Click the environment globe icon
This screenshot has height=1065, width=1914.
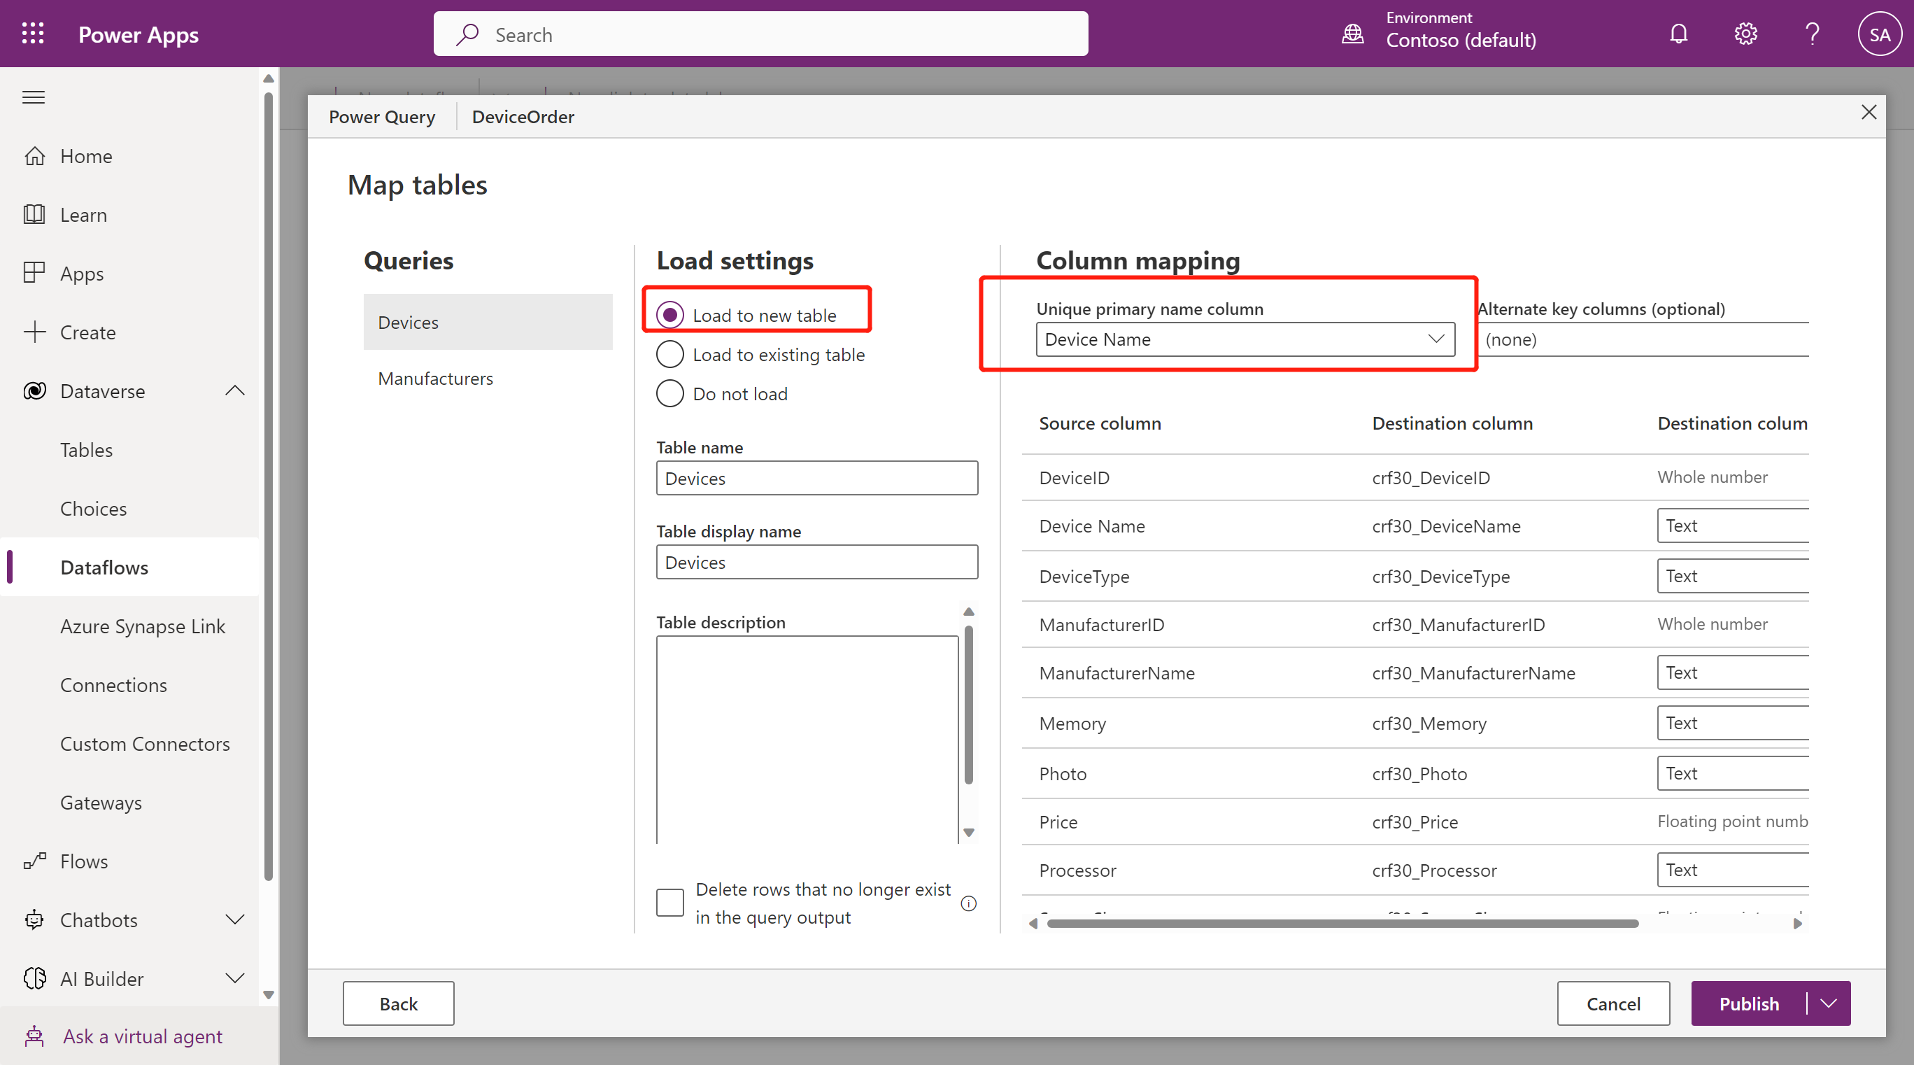tap(1352, 34)
